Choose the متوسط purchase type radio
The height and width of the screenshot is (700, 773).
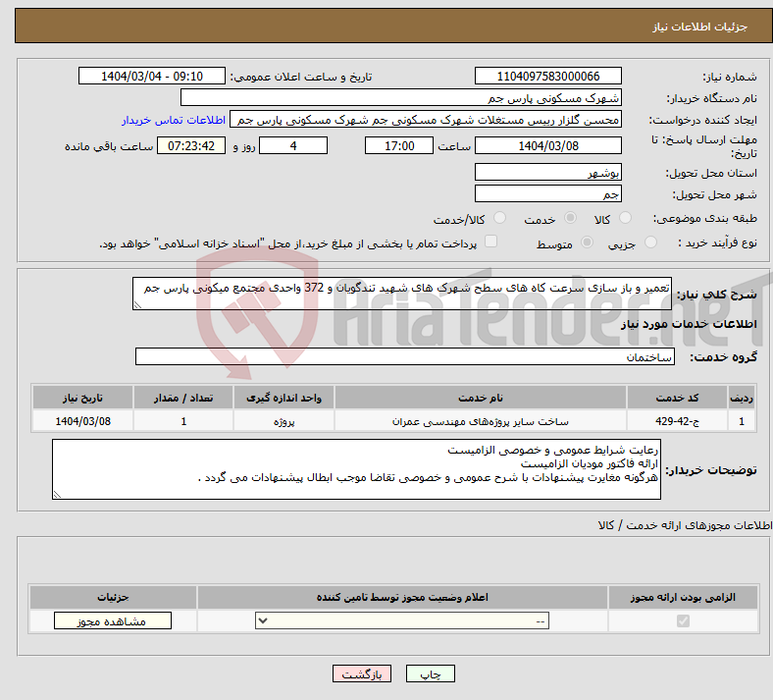point(587,242)
